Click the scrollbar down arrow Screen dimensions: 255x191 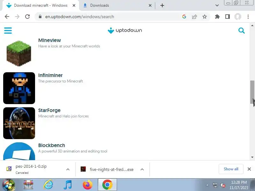coord(252,157)
